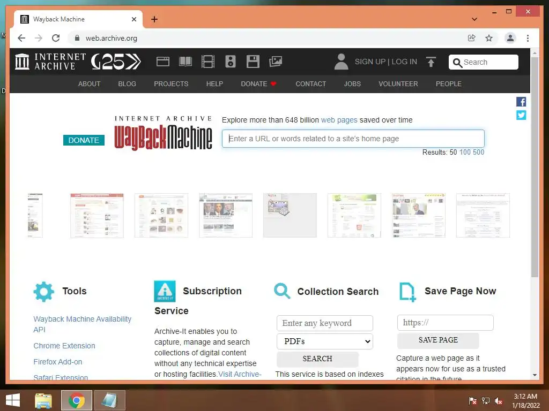
Task: Open Firefox Add-on link
Action: tap(58, 362)
